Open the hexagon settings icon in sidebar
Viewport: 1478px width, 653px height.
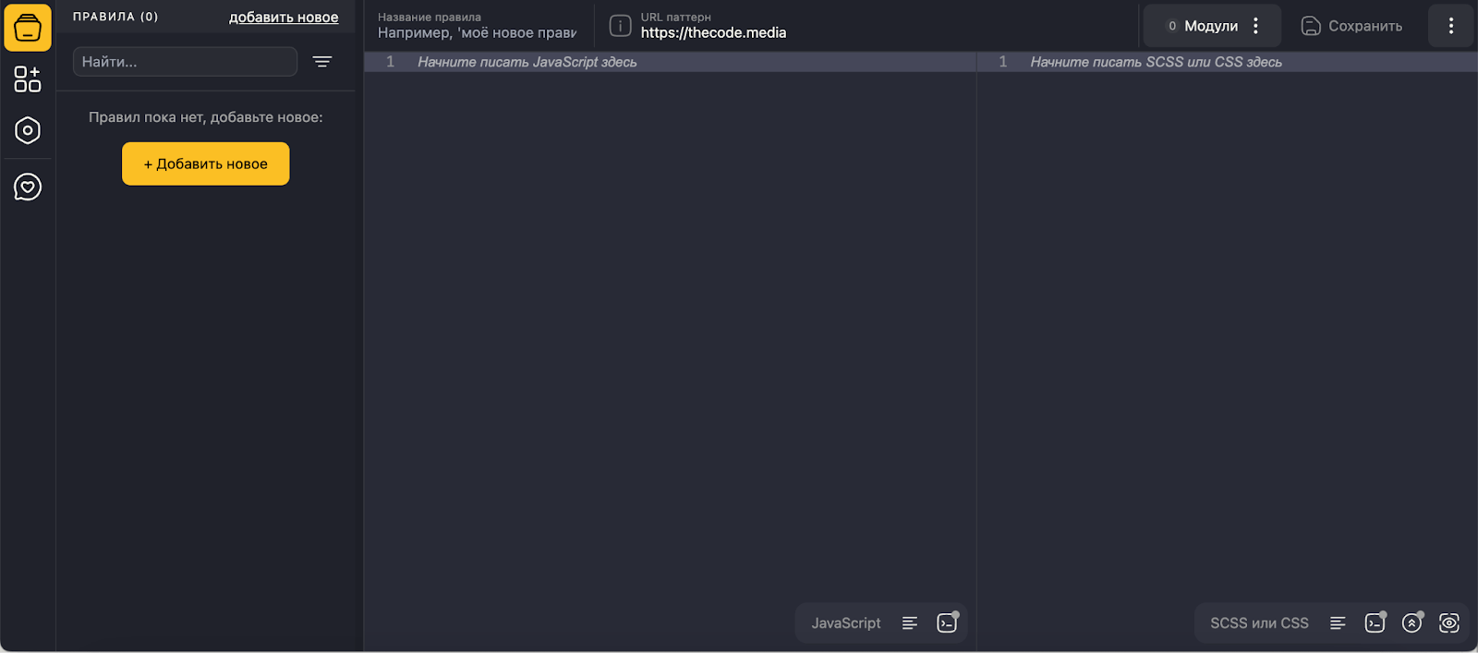[x=28, y=130]
